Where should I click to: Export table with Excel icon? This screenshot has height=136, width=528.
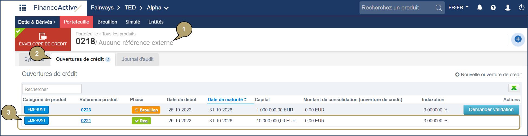click(x=514, y=88)
